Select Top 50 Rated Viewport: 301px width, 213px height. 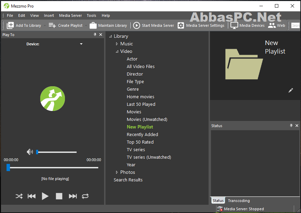(x=140, y=142)
